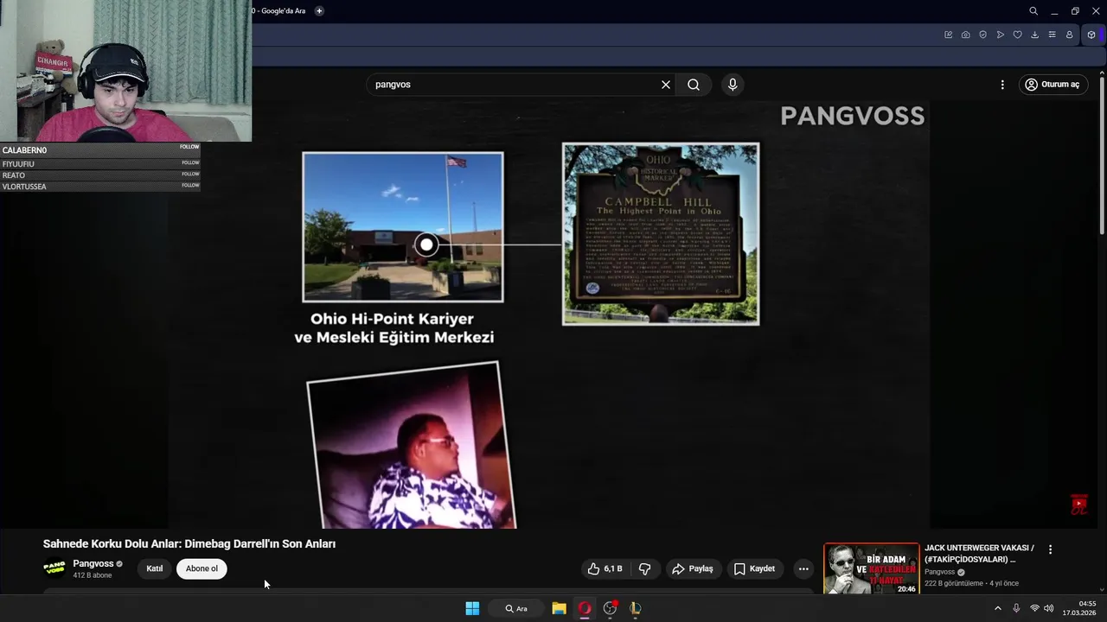Follow CALABERN0 in the overlay list
Image resolution: width=1107 pixels, height=622 pixels.
(x=189, y=147)
